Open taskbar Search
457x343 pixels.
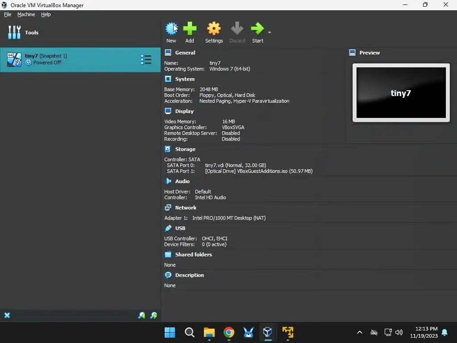[x=189, y=332]
